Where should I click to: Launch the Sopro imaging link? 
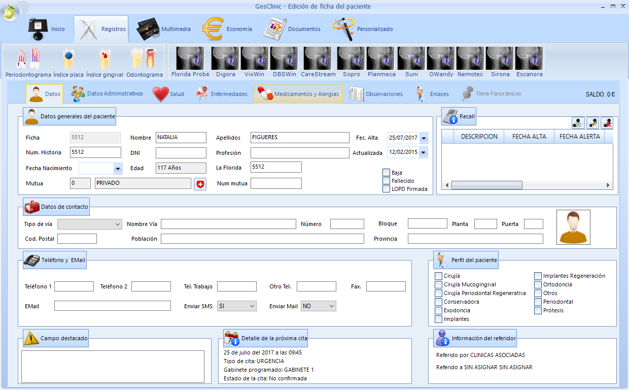pyautogui.click(x=351, y=62)
